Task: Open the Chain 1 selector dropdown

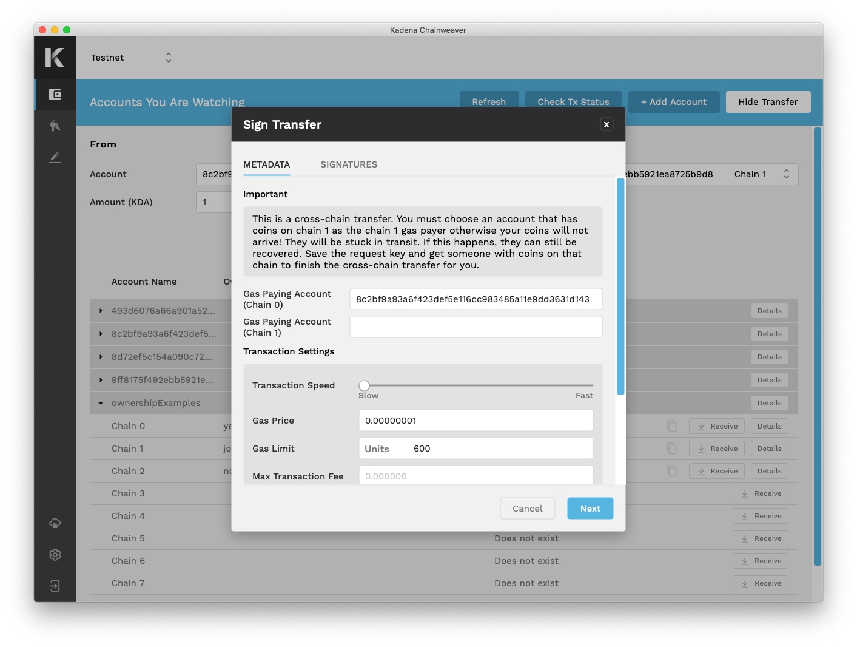Action: tap(762, 174)
